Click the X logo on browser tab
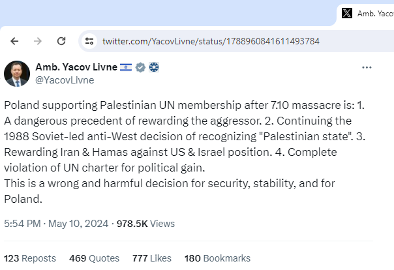The image size is (394, 270). coord(347,13)
